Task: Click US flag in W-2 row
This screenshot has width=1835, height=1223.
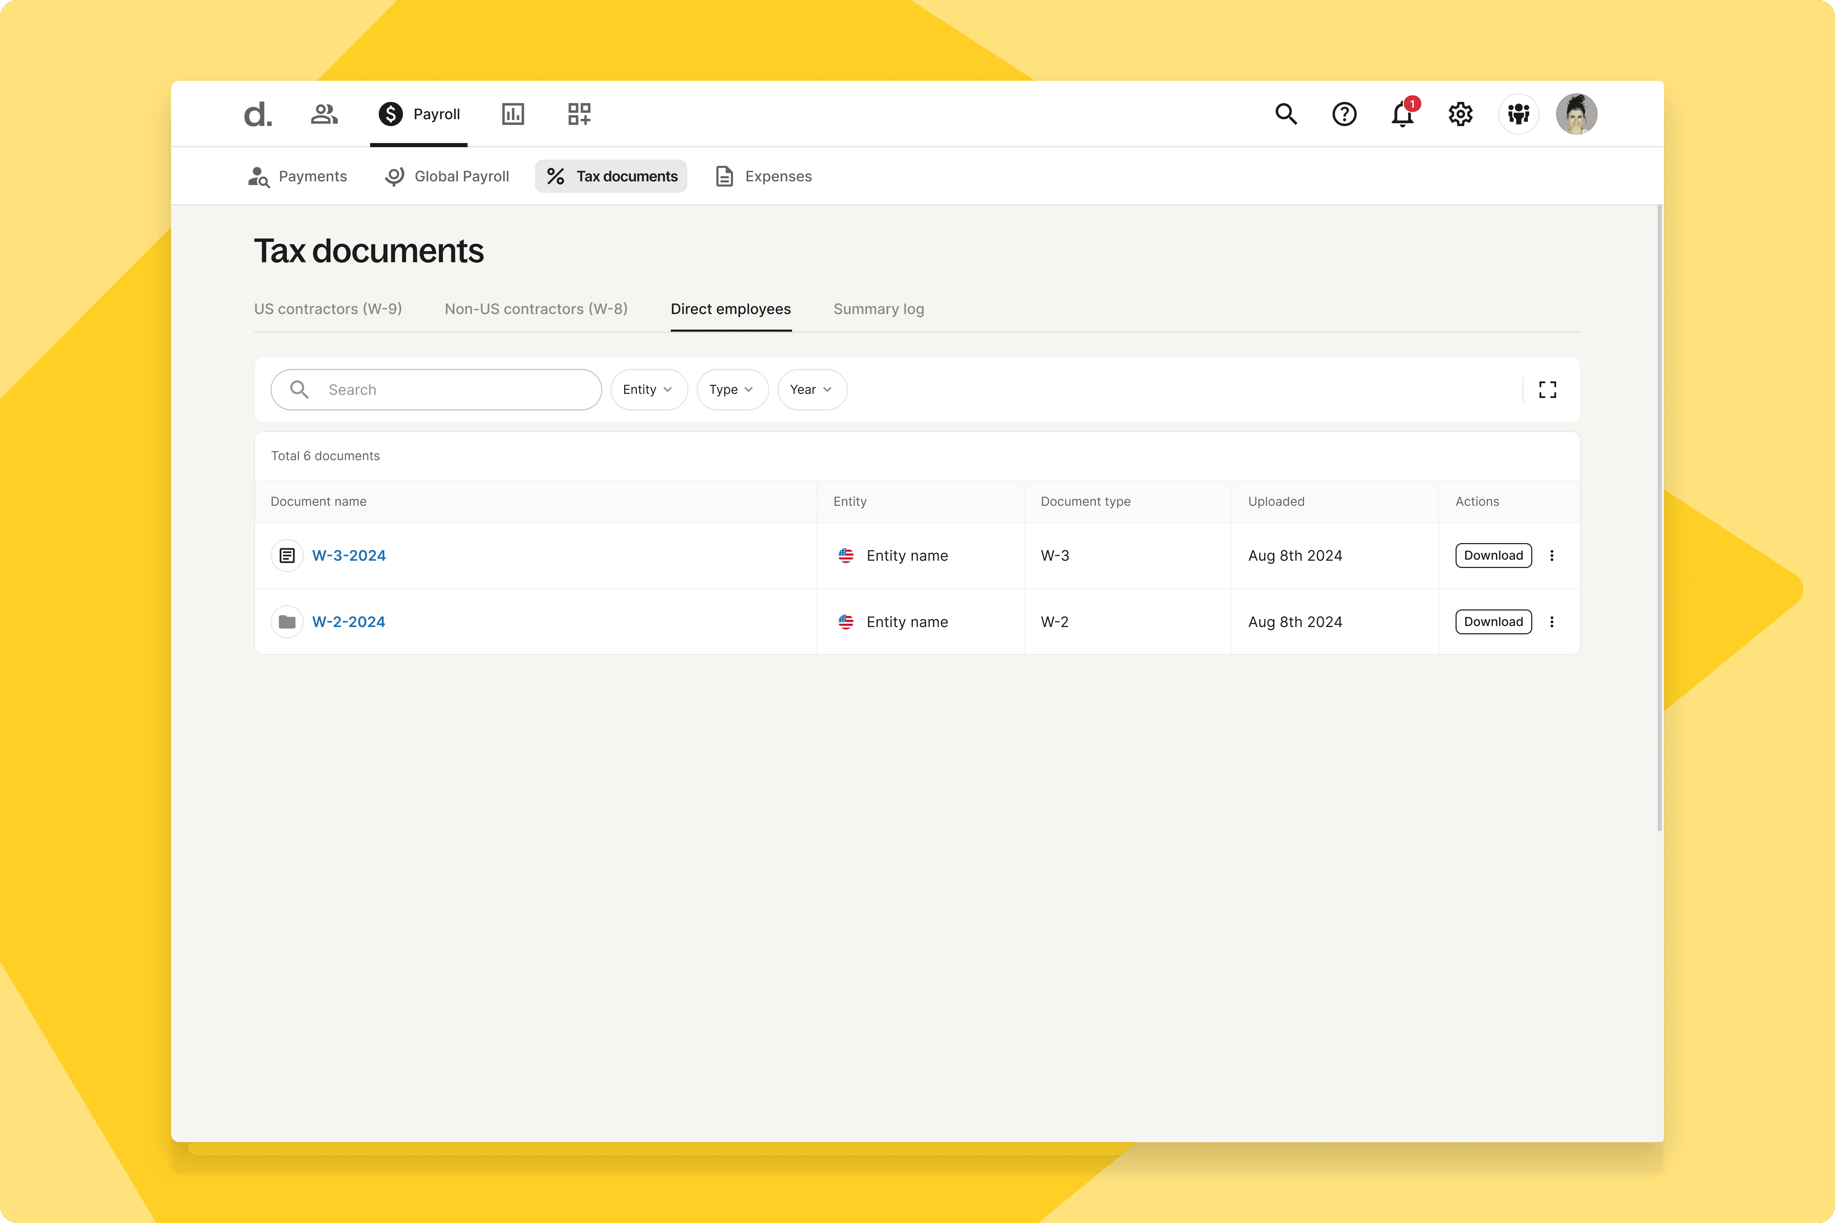Action: pyautogui.click(x=846, y=622)
